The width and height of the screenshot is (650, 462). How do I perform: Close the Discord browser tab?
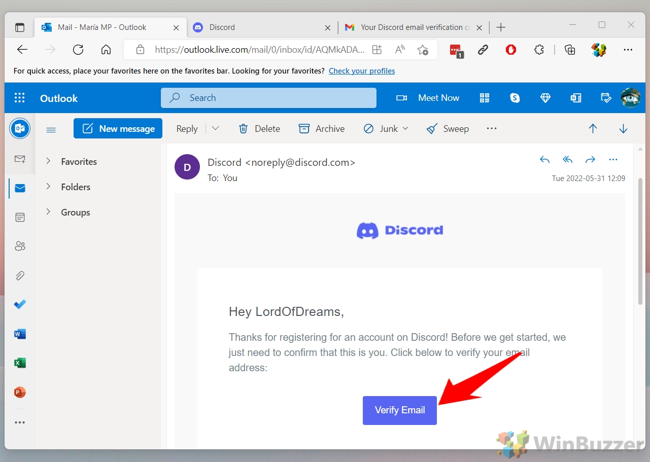tap(328, 28)
